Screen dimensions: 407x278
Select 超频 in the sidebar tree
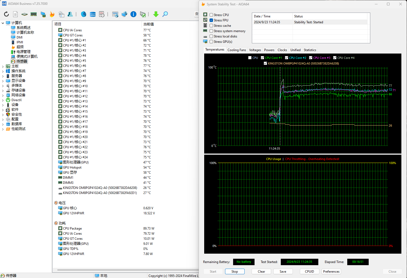coord(20,47)
